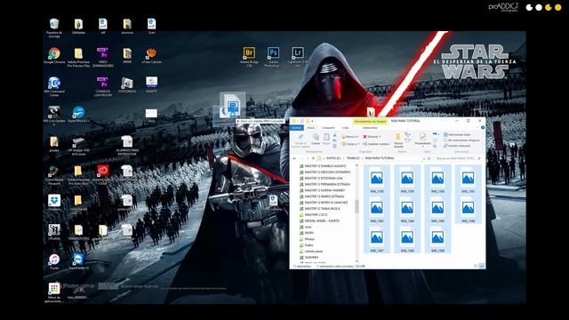Select the Public folder in tree
The image size is (569, 320).
pyautogui.click(x=309, y=245)
